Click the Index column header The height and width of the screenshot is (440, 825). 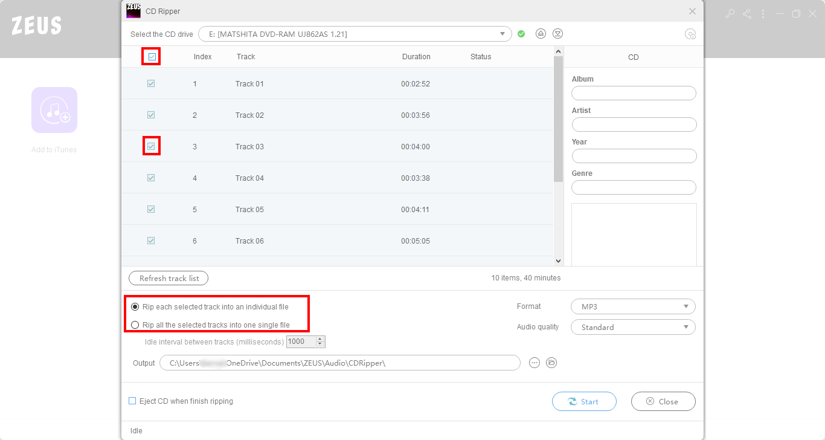coord(203,57)
